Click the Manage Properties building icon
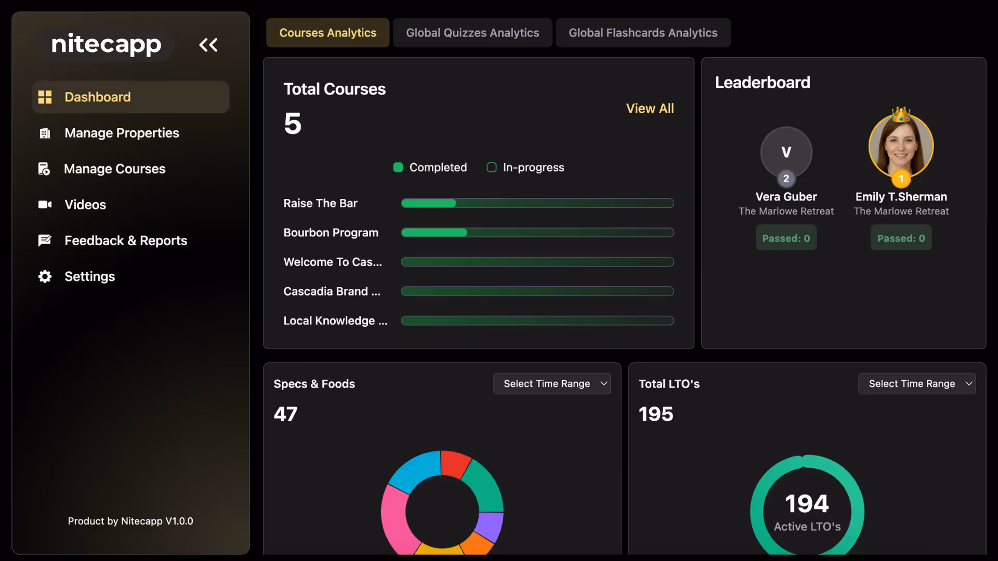This screenshot has height=561, width=998. pyautogui.click(x=45, y=133)
